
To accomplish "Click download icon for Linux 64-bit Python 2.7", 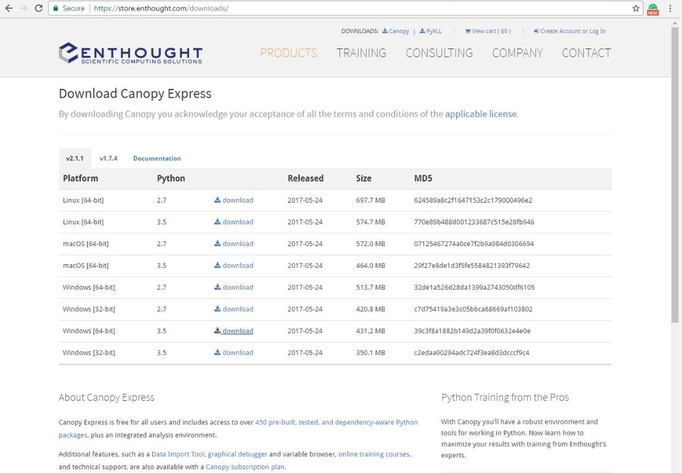I will point(218,200).
